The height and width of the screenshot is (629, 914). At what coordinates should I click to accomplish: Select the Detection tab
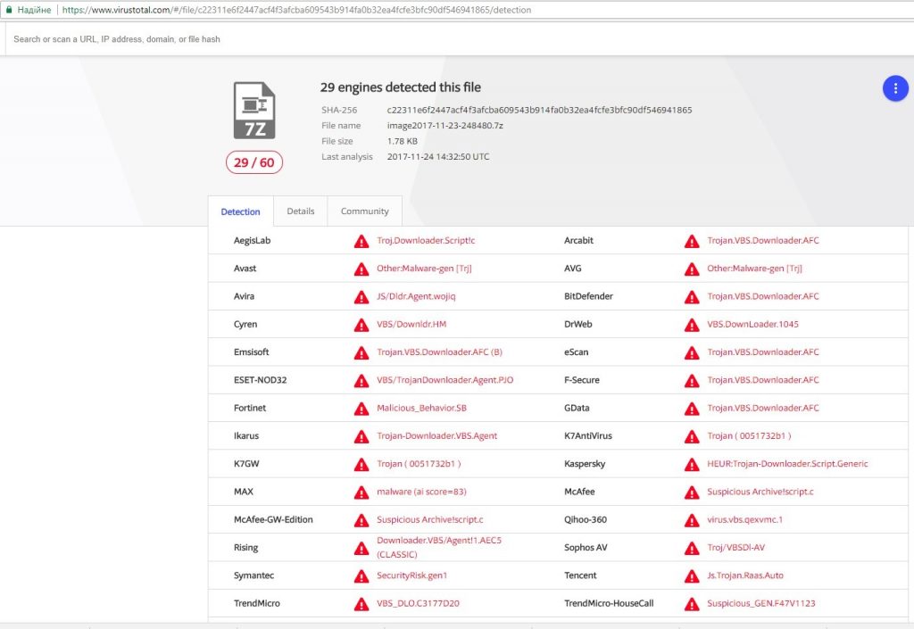240,211
